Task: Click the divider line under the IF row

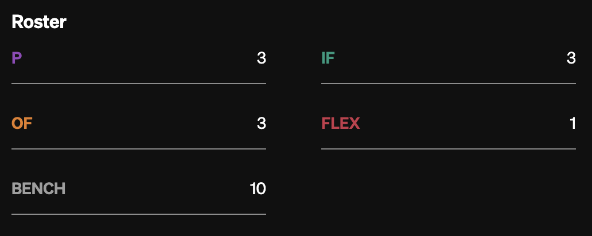Action: (x=449, y=84)
